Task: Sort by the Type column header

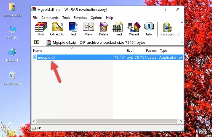Action: click(x=171, y=51)
